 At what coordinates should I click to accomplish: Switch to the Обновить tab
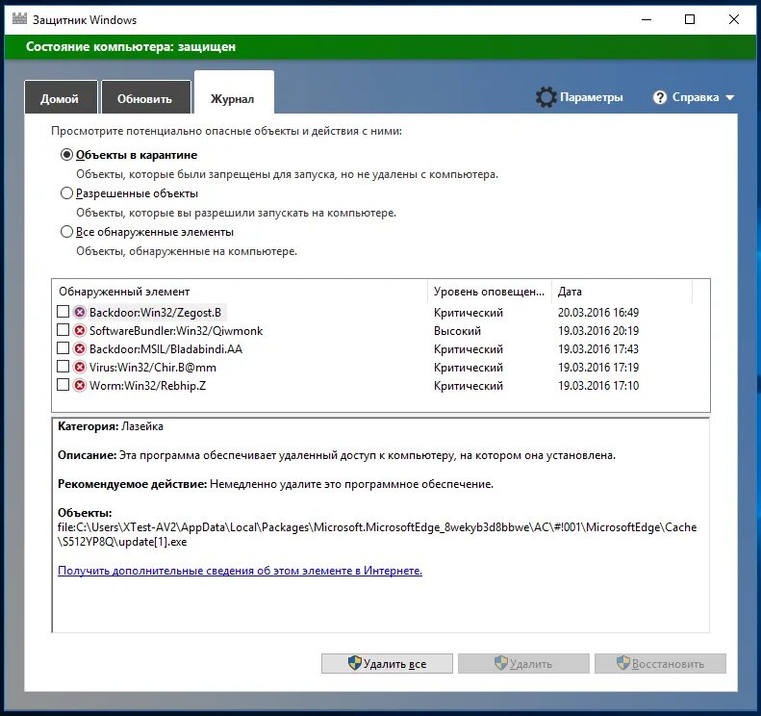point(145,97)
